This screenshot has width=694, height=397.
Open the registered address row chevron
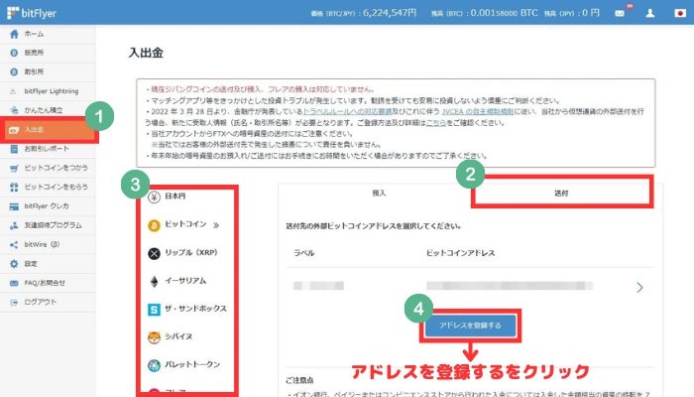pos(639,288)
